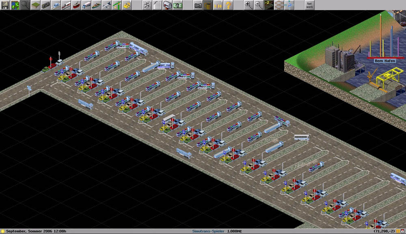The image size is (406, 234).
Task: Open the landscape terraforming tools
Action: click(36, 5)
